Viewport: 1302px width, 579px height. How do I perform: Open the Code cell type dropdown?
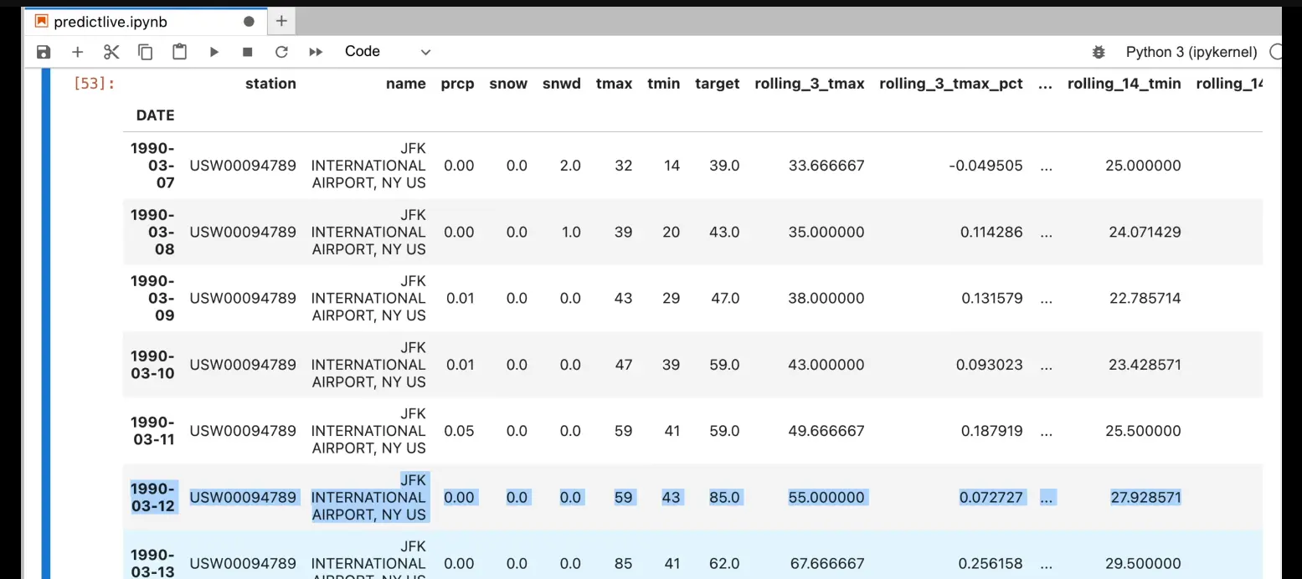(x=388, y=52)
